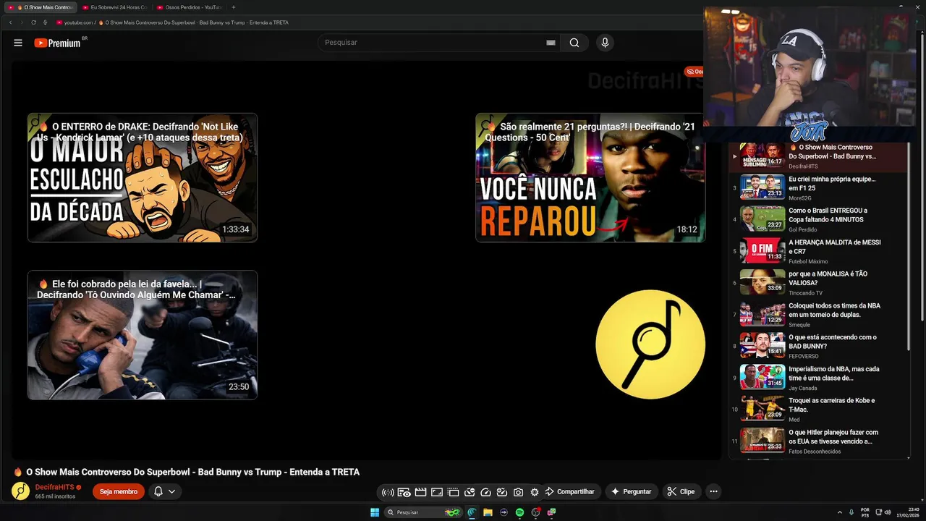
Task: Open the notification bell subscription dropdown
Action: click(164, 491)
